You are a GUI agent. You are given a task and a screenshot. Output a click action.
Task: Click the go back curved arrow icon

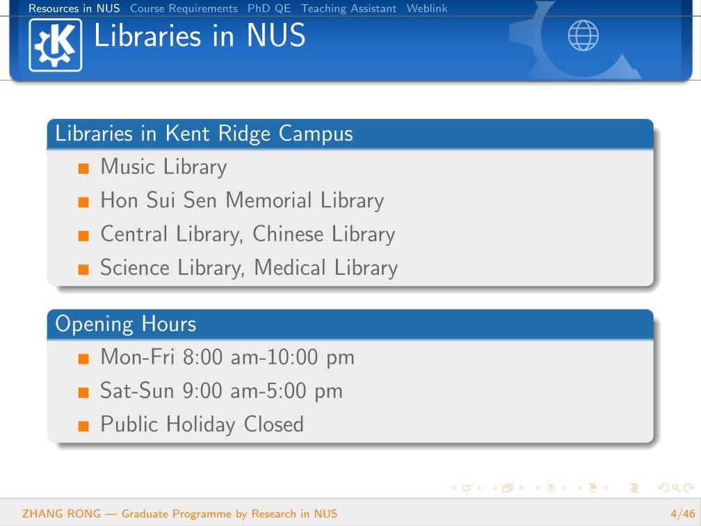664,488
